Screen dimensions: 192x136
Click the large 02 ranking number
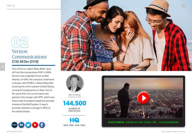[x=20, y=42]
